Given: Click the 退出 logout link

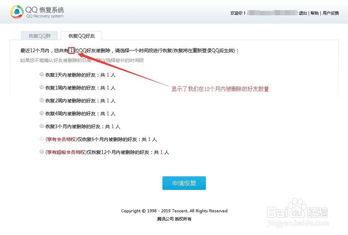Looking at the screenshot, I should [302, 13].
